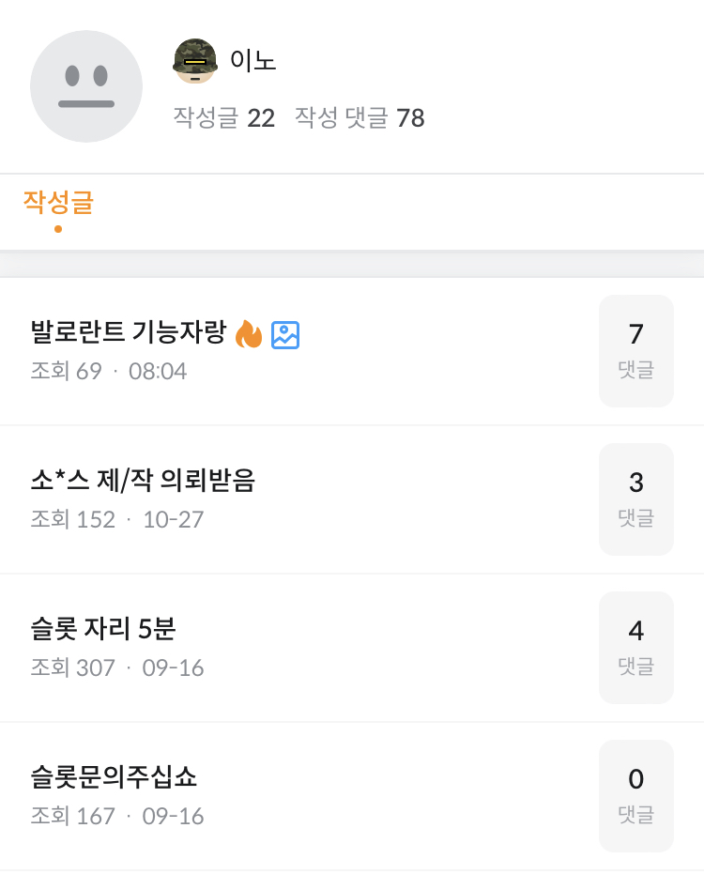Click the 3 댓글 comment count box
The height and width of the screenshot is (874, 704).
636,498
